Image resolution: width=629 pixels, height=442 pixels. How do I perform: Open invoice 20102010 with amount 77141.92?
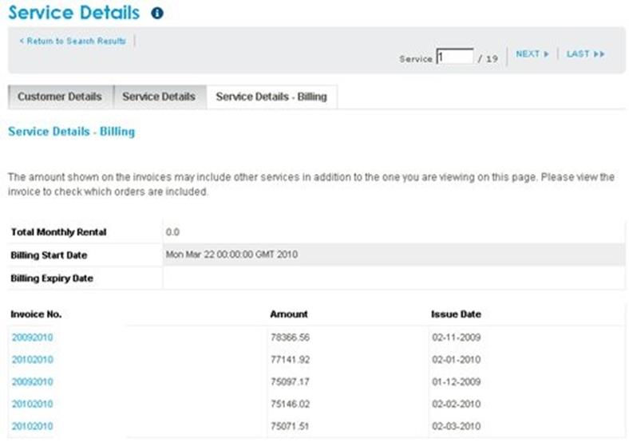pos(33,359)
